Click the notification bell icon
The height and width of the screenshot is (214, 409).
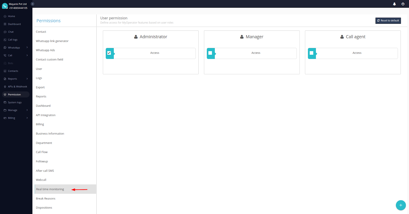coord(394,4)
